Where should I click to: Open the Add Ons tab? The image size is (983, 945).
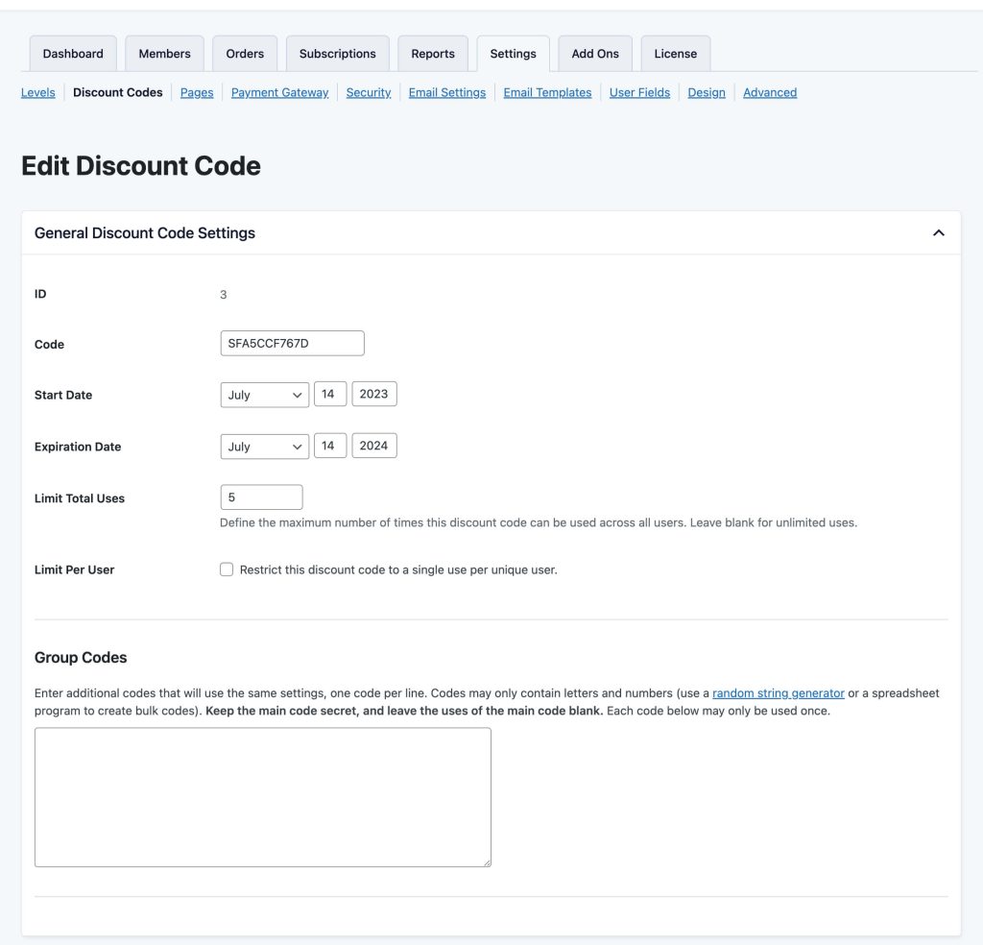(x=595, y=54)
